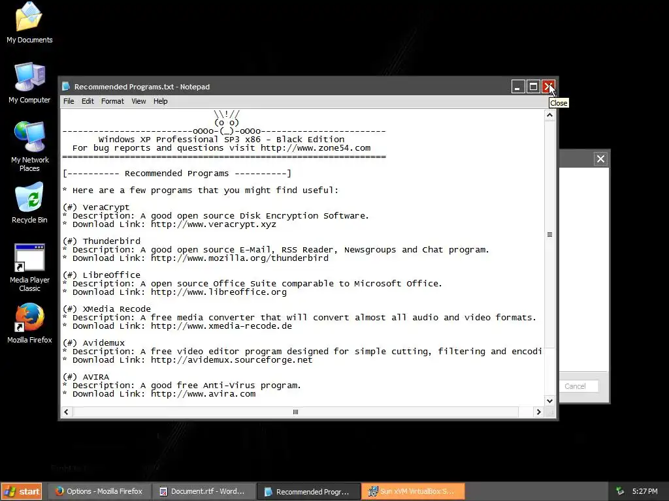Open the Format menu in Notepad
This screenshot has height=501, width=669.
point(112,101)
